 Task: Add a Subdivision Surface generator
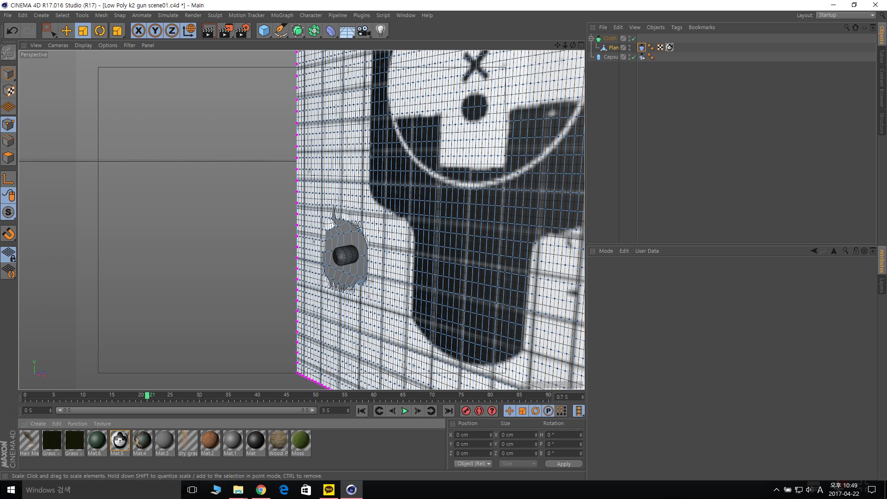click(298, 31)
